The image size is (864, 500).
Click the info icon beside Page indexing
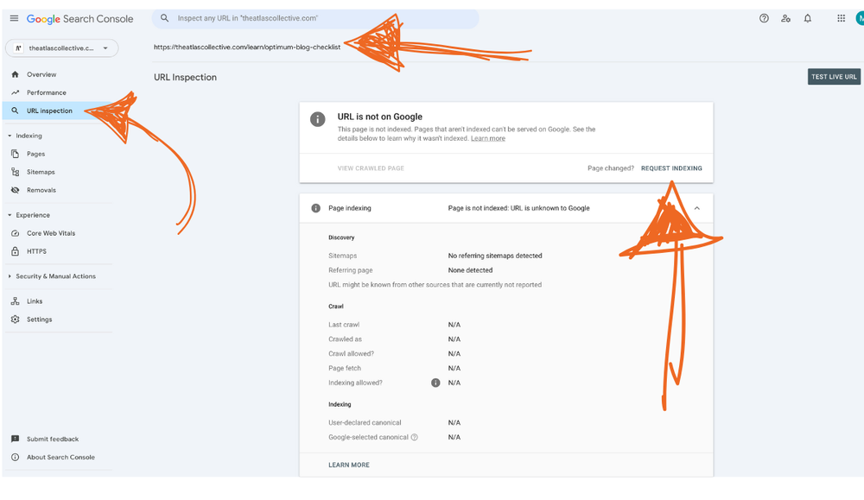click(x=315, y=208)
